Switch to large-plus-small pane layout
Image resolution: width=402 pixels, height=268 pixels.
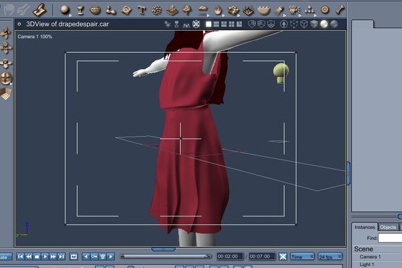(239, 24)
